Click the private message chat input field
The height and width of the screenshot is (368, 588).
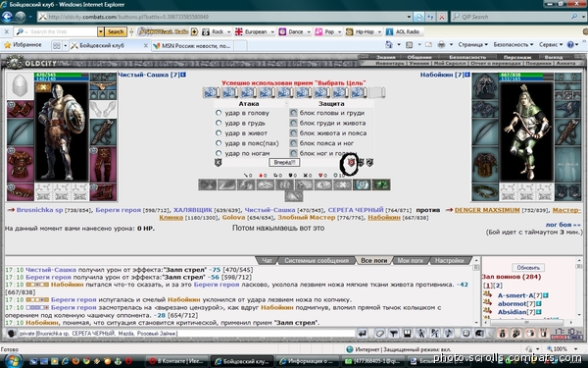[x=186, y=334]
